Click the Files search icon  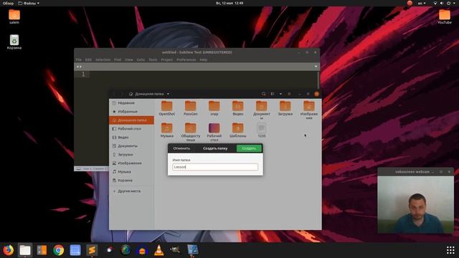[x=264, y=94]
